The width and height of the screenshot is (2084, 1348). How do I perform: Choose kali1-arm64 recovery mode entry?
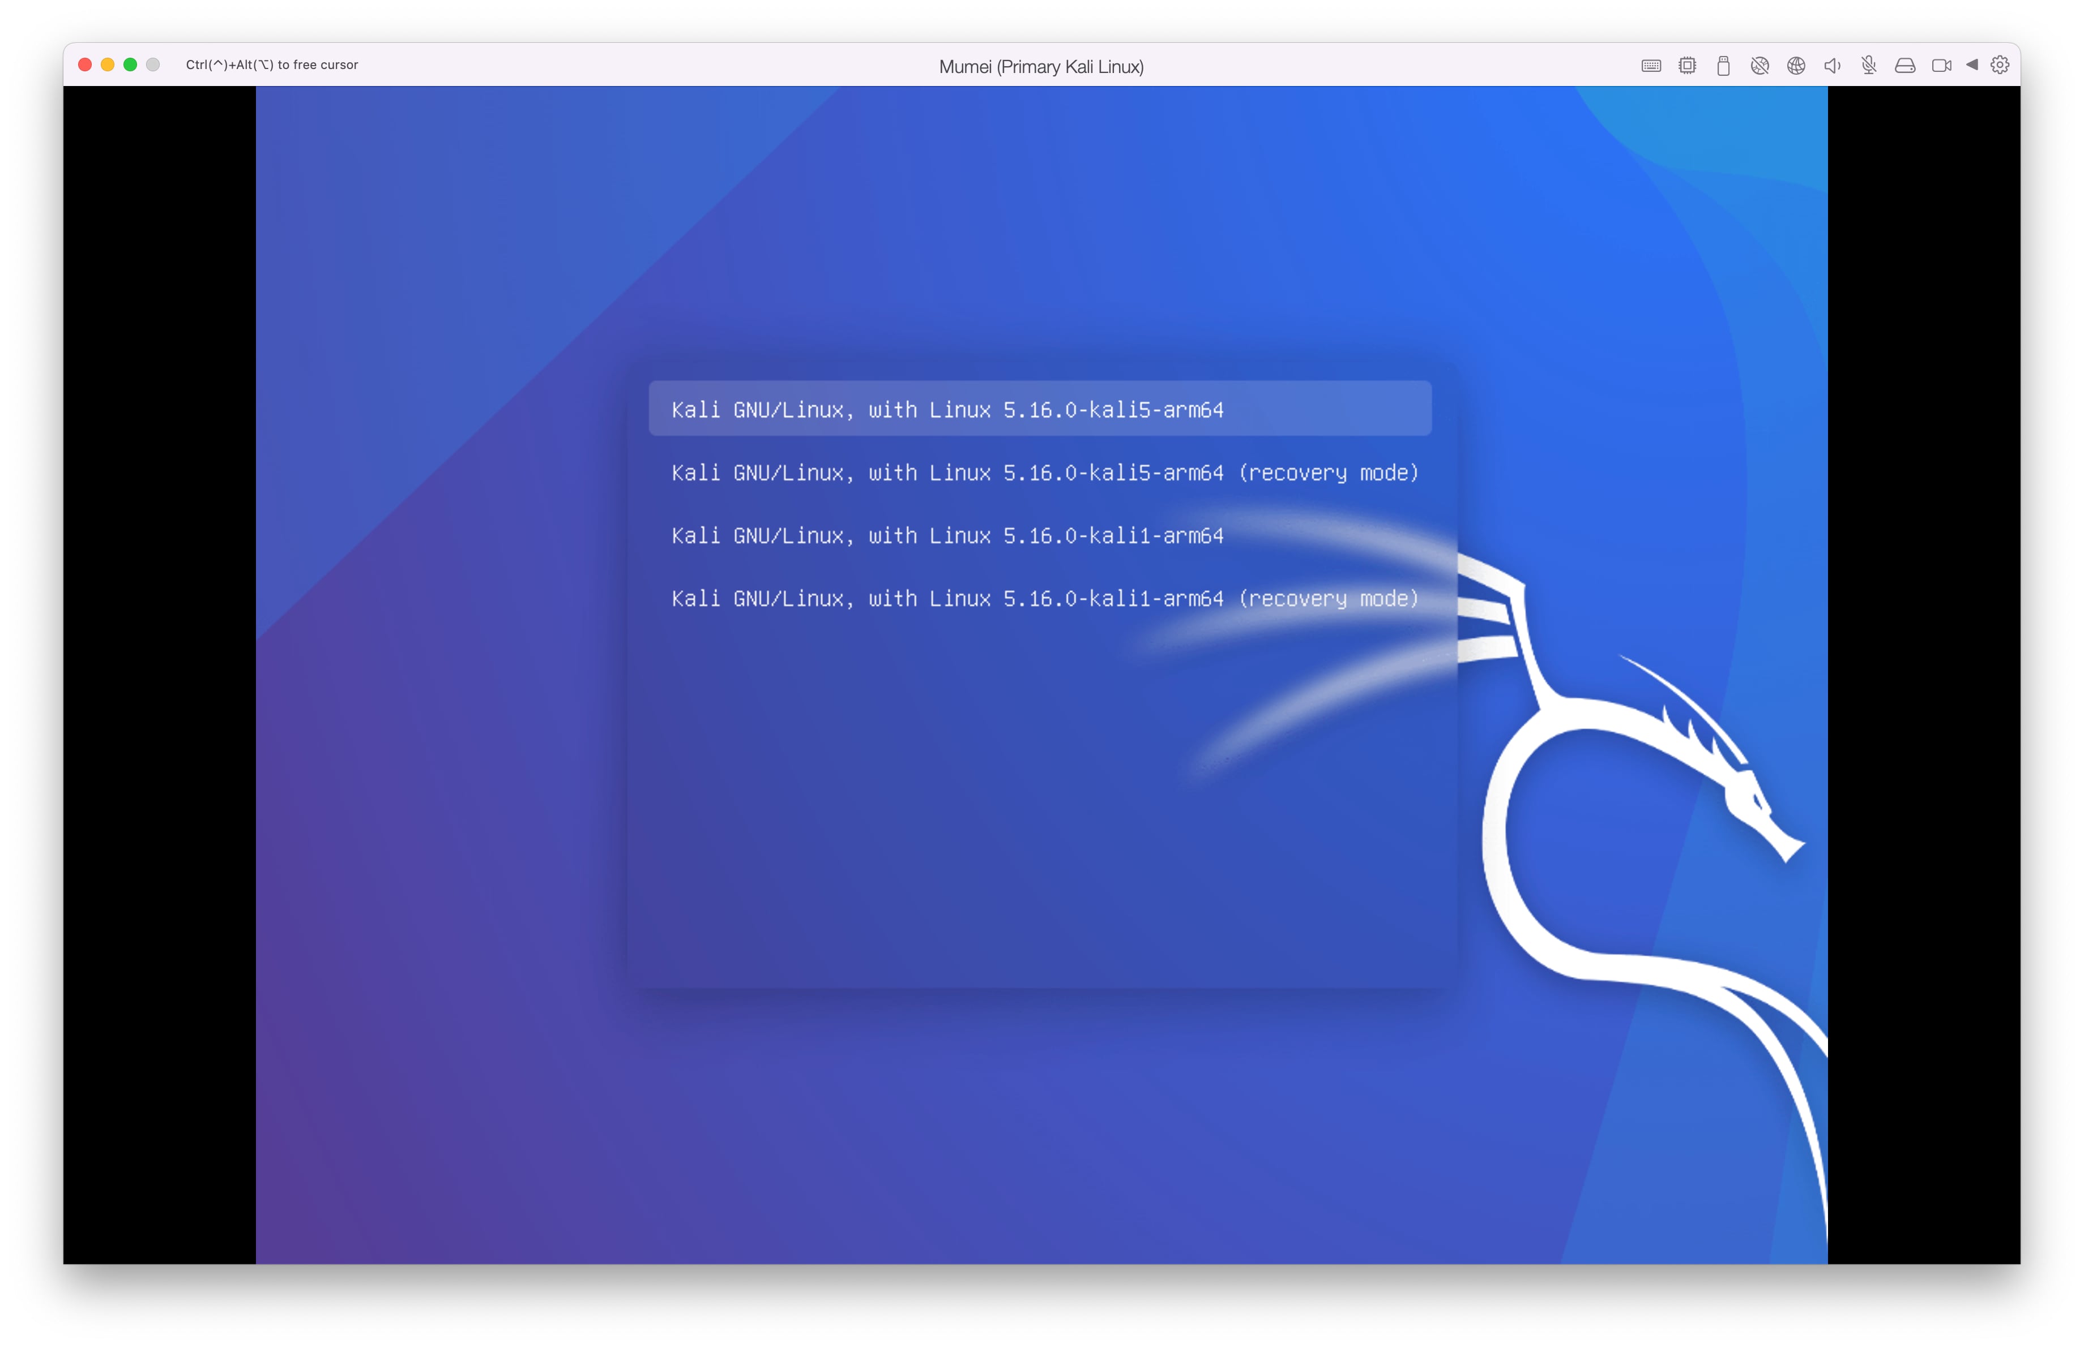click(1044, 598)
